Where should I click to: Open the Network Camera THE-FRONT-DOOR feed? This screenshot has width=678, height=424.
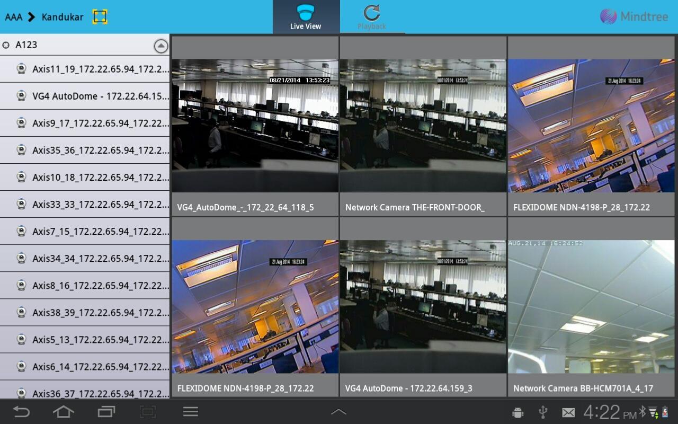[423, 126]
